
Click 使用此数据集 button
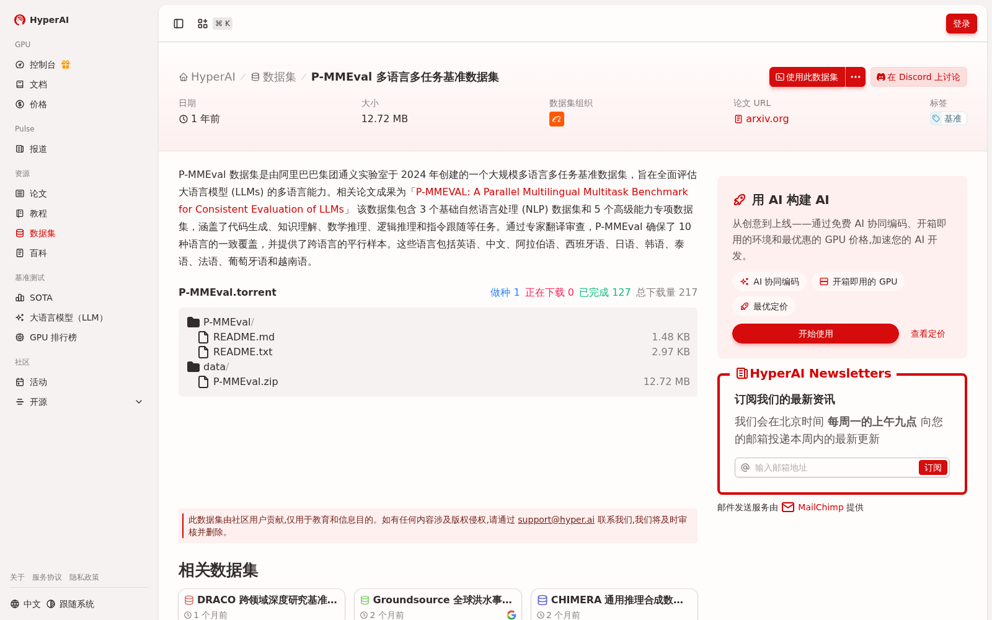(807, 77)
